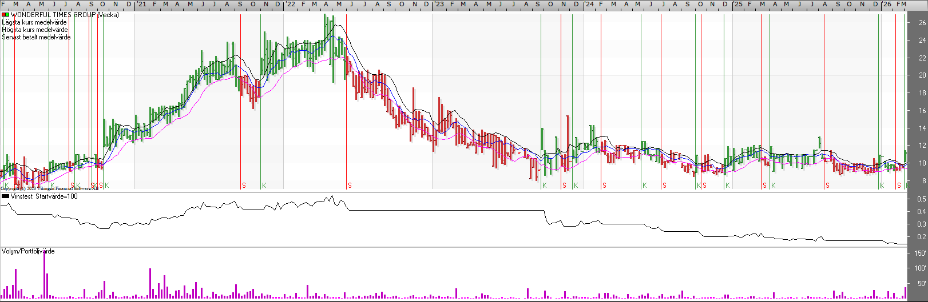Click the Lägsta kurs medelvärde legend entry
The height and width of the screenshot is (302, 928).
click(x=34, y=22)
